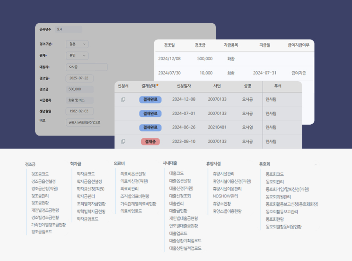This screenshot has height=261, width=352.
Task: Click the 휴양시설 menu category heading
Action: [214, 163]
